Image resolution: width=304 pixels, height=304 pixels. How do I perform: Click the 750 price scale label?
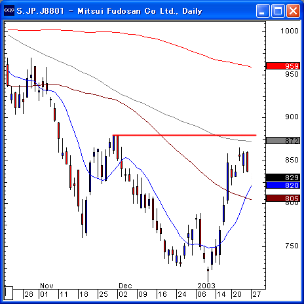(292, 246)
